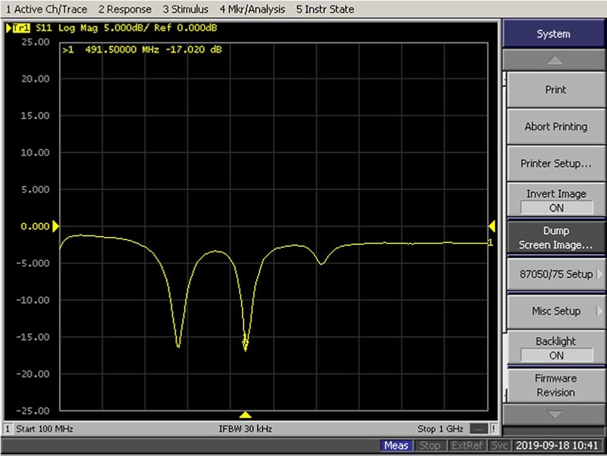Open the Response menu
Image resolution: width=607 pixels, height=456 pixels.
coord(124,9)
